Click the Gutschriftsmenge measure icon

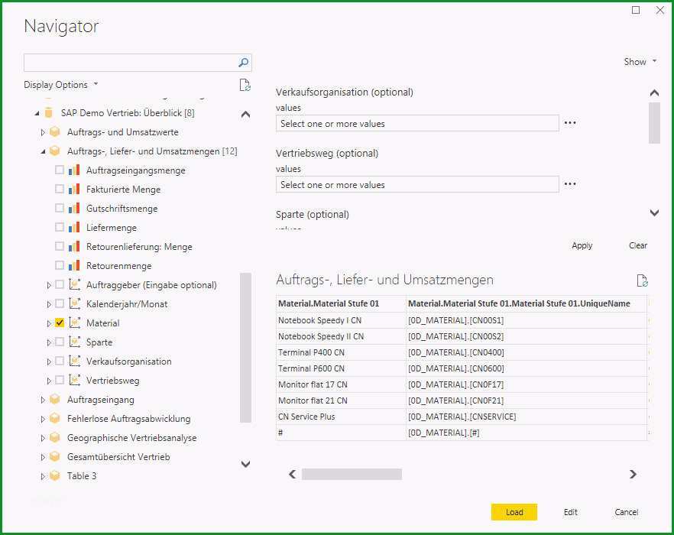(74, 208)
